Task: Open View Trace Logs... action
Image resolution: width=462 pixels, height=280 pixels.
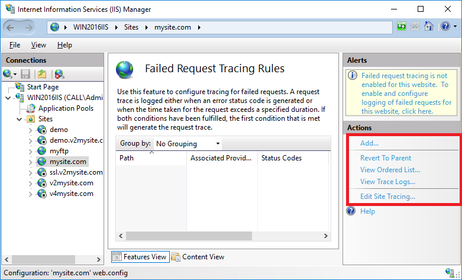Action: point(387,182)
